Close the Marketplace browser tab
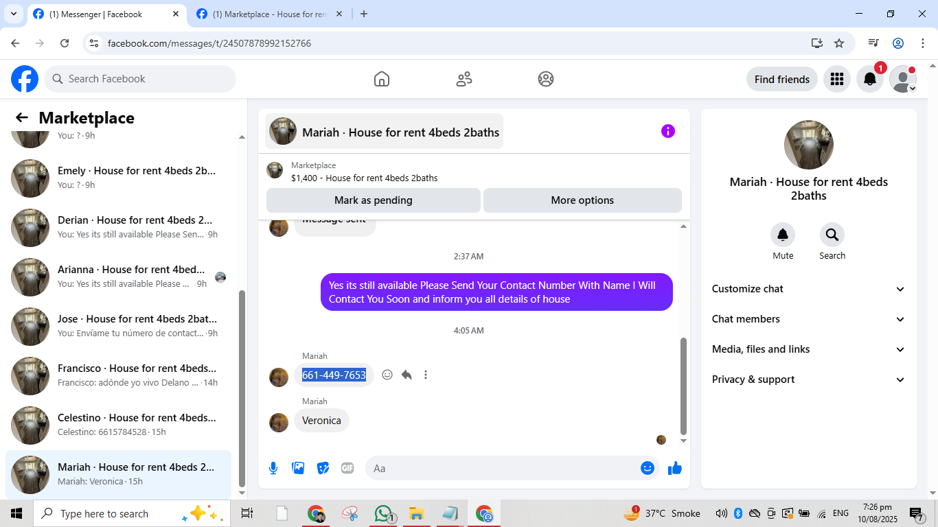938x527 pixels. [339, 14]
